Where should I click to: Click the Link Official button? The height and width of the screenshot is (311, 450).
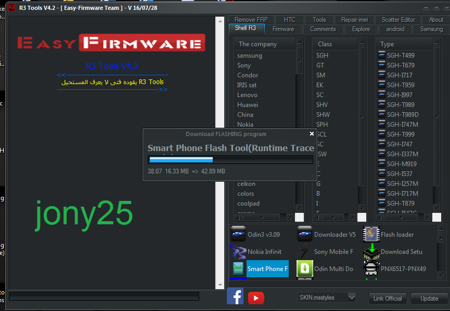point(387,299)
